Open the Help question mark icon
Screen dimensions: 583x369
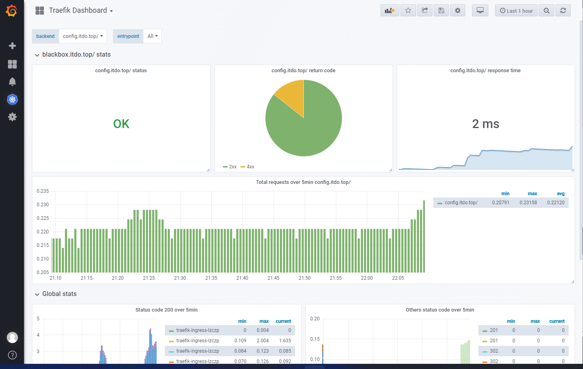click(12, 355)
